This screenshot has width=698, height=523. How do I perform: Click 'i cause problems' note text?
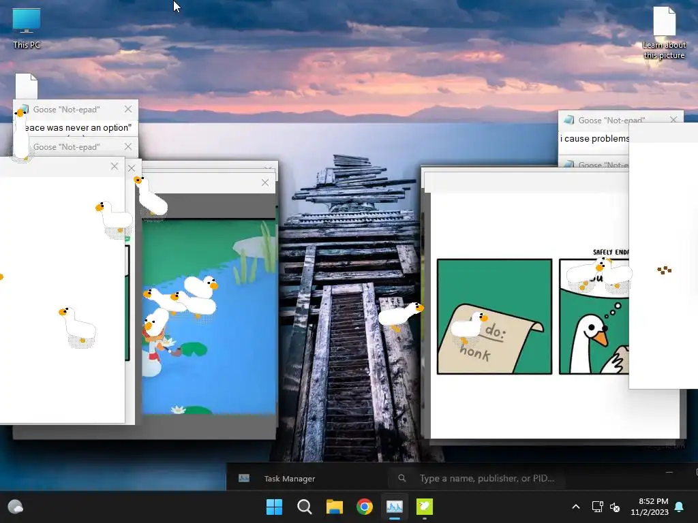[x=594, y=138]
